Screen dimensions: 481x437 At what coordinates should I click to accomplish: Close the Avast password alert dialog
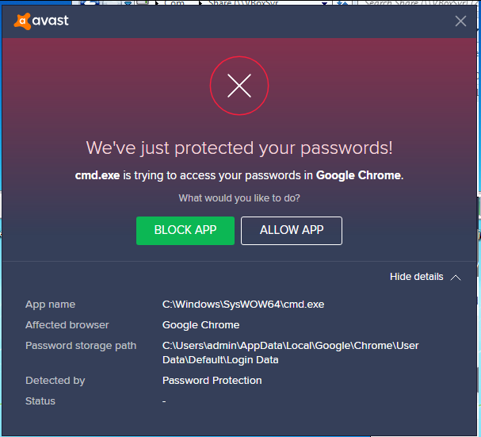460,21
